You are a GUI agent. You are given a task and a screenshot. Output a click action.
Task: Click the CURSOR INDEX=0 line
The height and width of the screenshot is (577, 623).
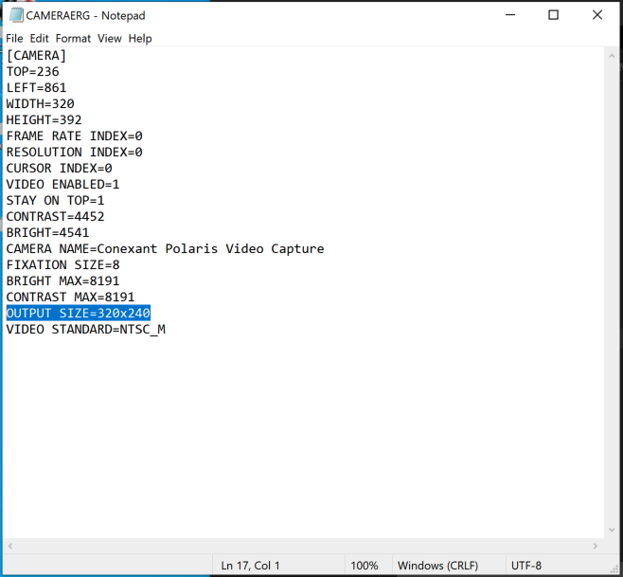click(60, 169)
